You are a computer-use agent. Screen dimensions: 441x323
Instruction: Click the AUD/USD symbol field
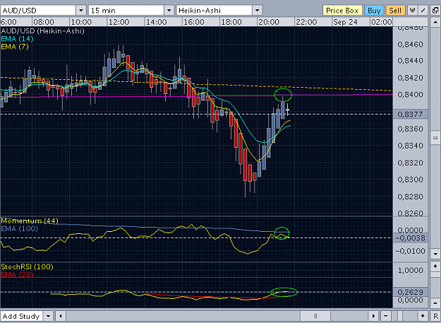tap(38, 11)
